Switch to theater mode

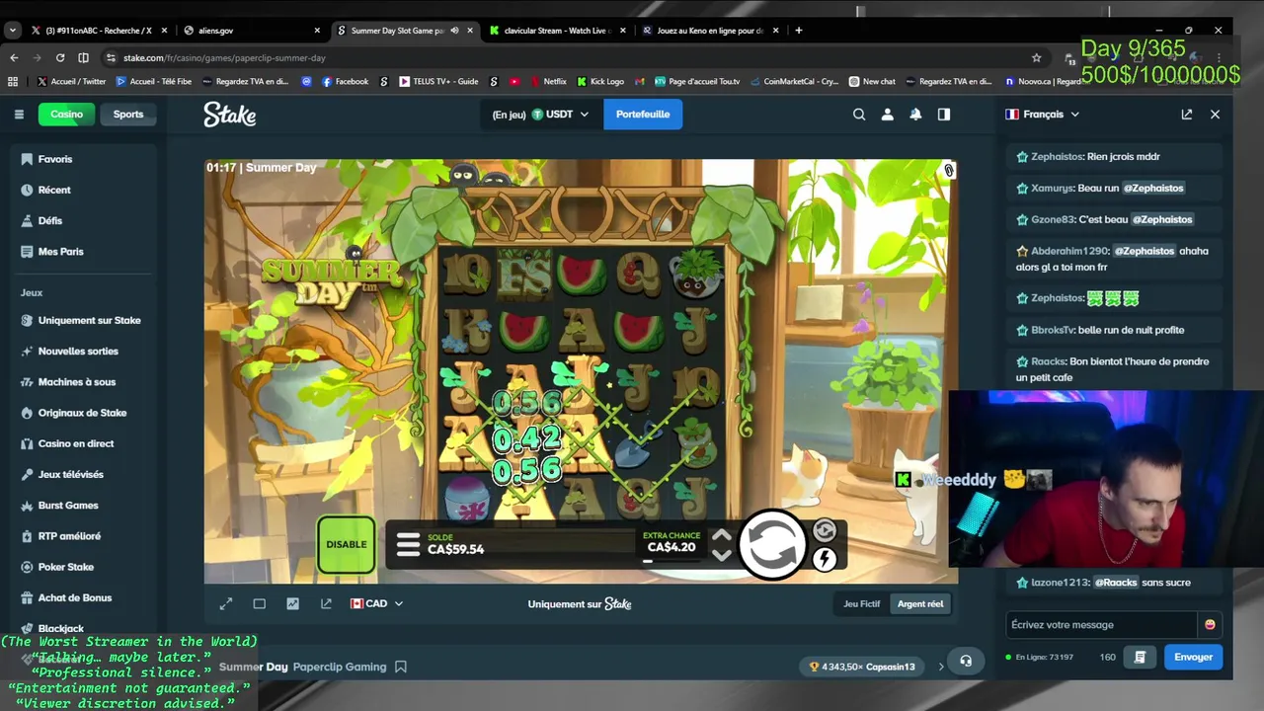tap(260, 603)
